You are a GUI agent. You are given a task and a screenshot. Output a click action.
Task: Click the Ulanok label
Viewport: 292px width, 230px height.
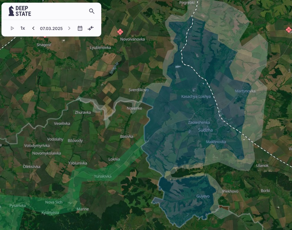pyautogui.click(x=262, y=166)
